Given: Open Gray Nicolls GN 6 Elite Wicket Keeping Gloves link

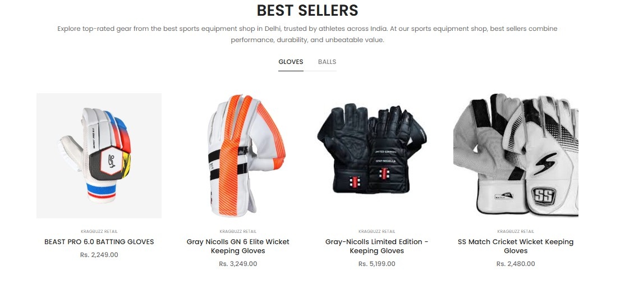Looking at the screenshot, I should click(238, 246).
